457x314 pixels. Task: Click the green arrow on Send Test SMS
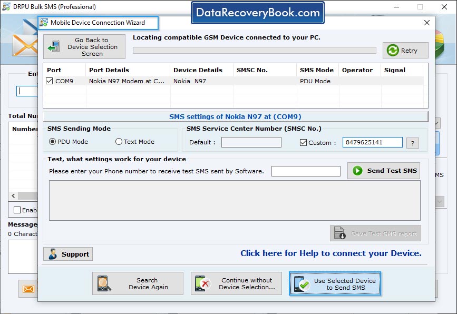tap(356, 170)
